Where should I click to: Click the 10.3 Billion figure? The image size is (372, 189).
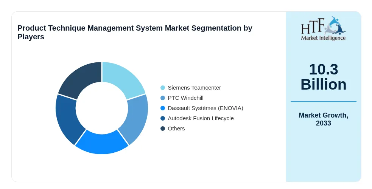click(x=323, y=77)
